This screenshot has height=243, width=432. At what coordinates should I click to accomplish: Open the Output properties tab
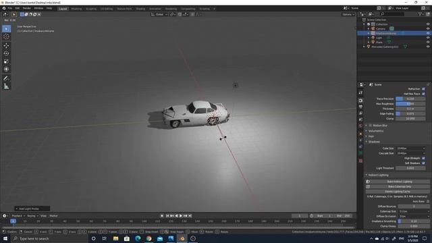pyautogui.click(x=360, y=107)
